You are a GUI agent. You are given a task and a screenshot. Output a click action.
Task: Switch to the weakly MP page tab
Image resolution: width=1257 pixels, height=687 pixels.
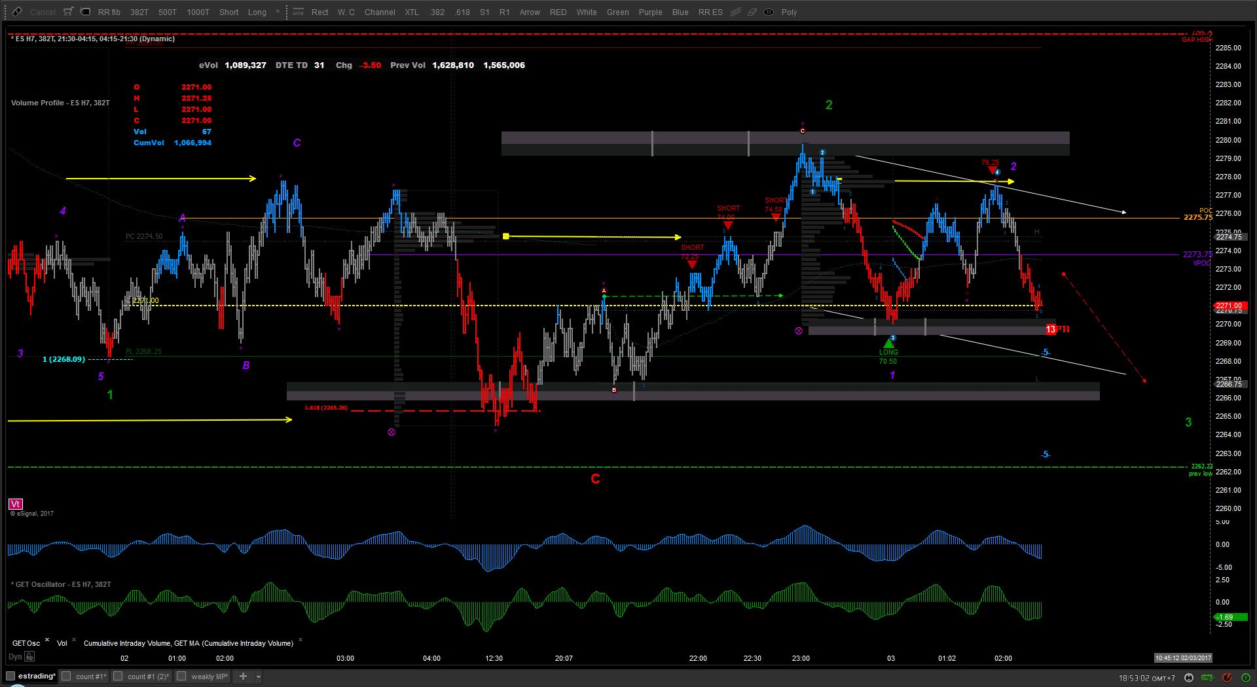click(x=209, y=677)
